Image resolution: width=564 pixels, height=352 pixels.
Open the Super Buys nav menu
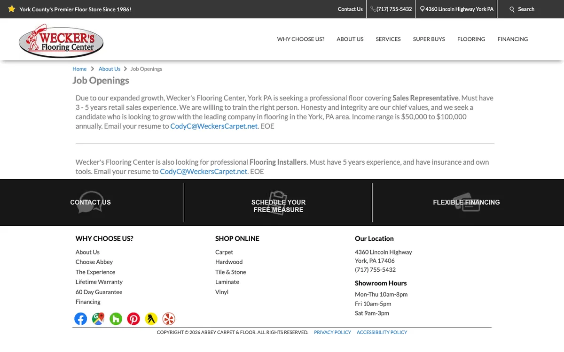point(429,39)
